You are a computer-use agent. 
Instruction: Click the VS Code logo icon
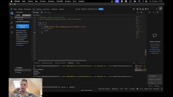(x=11, y=9)
